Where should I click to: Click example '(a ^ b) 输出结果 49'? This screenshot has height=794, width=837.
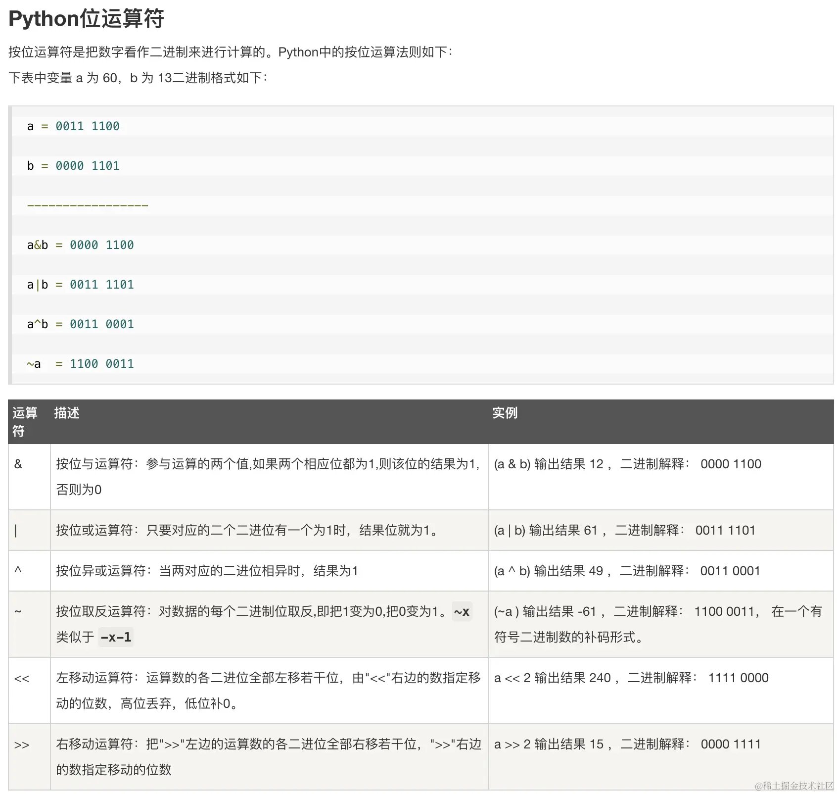(x=627, y=571)
